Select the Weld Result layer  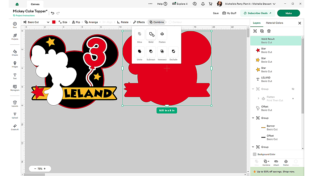(276, 41)
